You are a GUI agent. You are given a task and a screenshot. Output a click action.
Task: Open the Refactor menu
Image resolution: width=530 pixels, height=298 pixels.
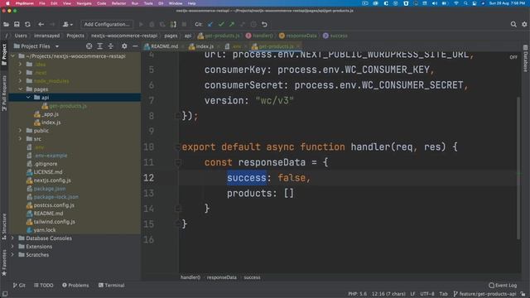click(118, 3)
